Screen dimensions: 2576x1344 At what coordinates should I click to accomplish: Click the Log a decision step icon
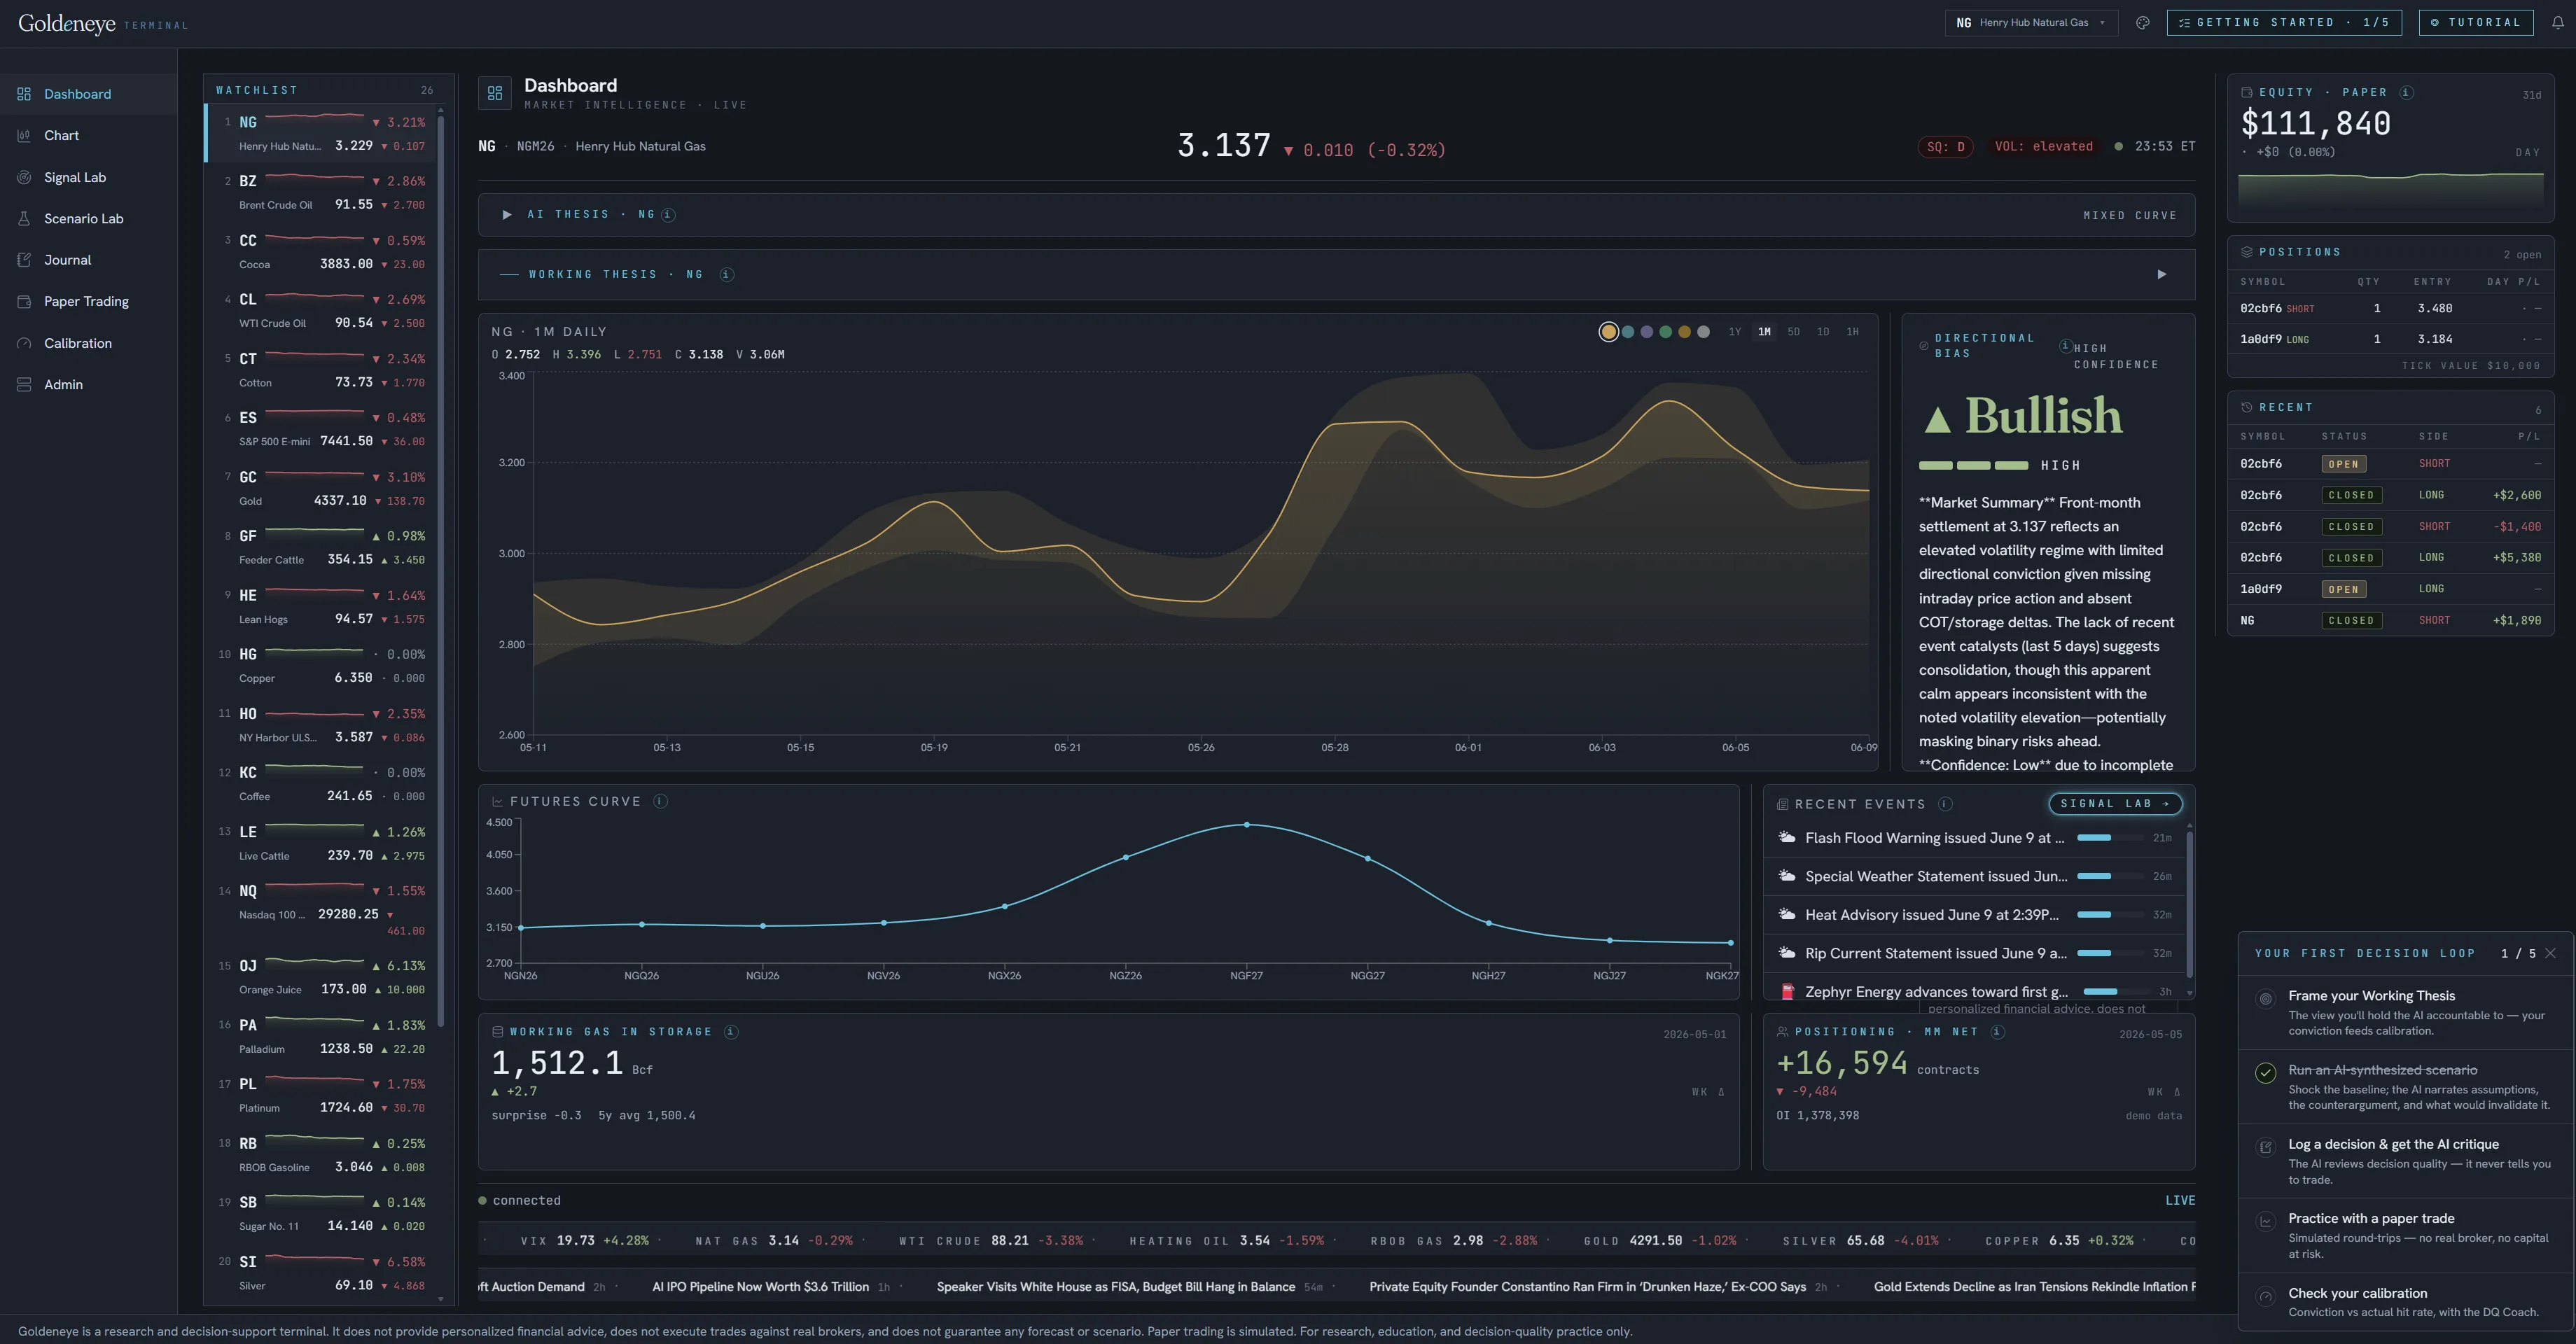tap(2265, 1146)
